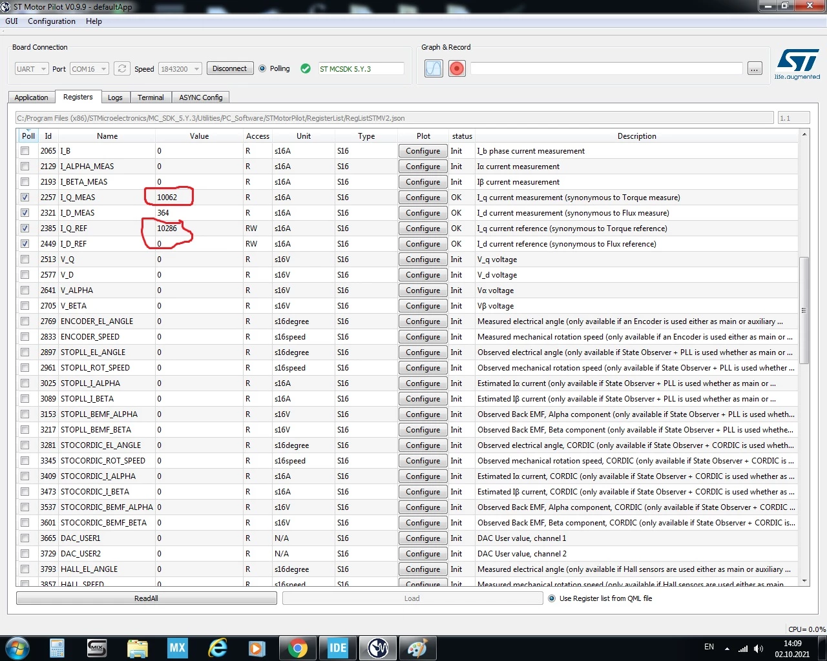Uncheck polling for I_Q_MEAS register
This screenshot has height=661, width=827.
25,198
